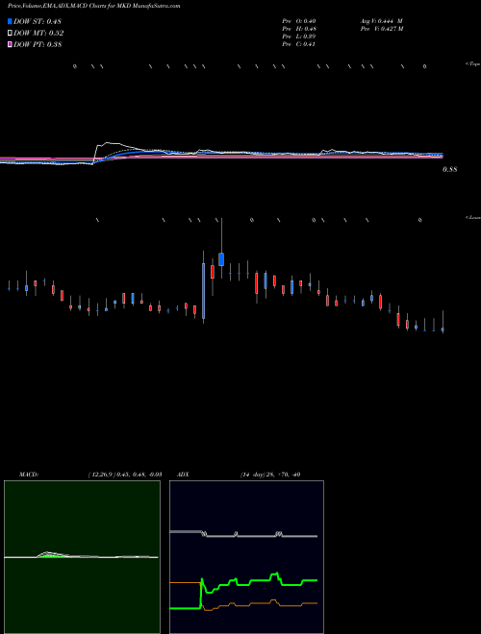
Task: Click the blue candle with the longest upper wick
Action: click(x=221, y=259)
